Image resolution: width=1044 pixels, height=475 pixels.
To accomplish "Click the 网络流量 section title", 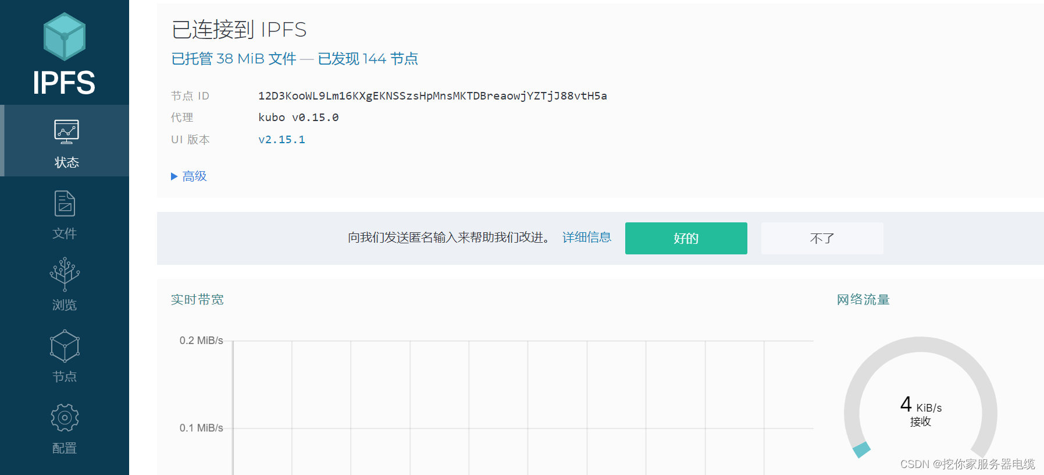I will tap(863, 300).
